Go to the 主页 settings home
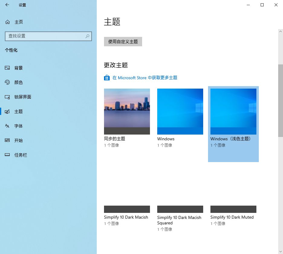283x254 pixels. (x=48, y=22)
